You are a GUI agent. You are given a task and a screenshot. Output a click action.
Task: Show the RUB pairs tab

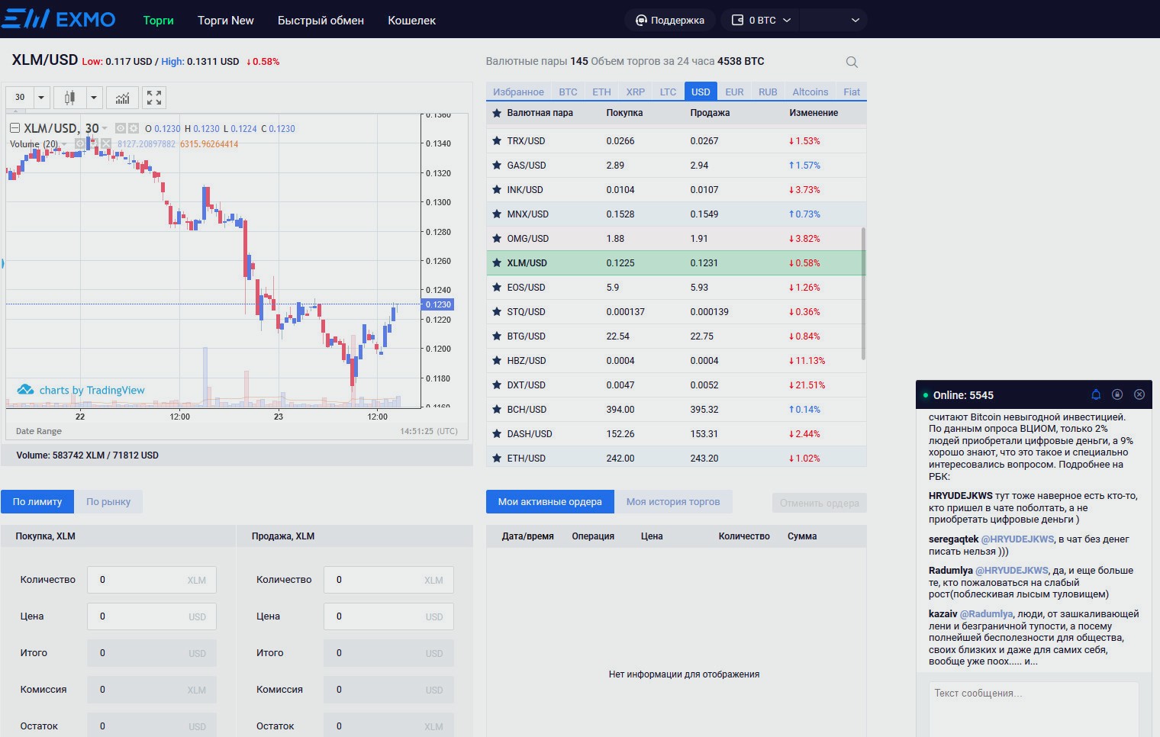768,92
